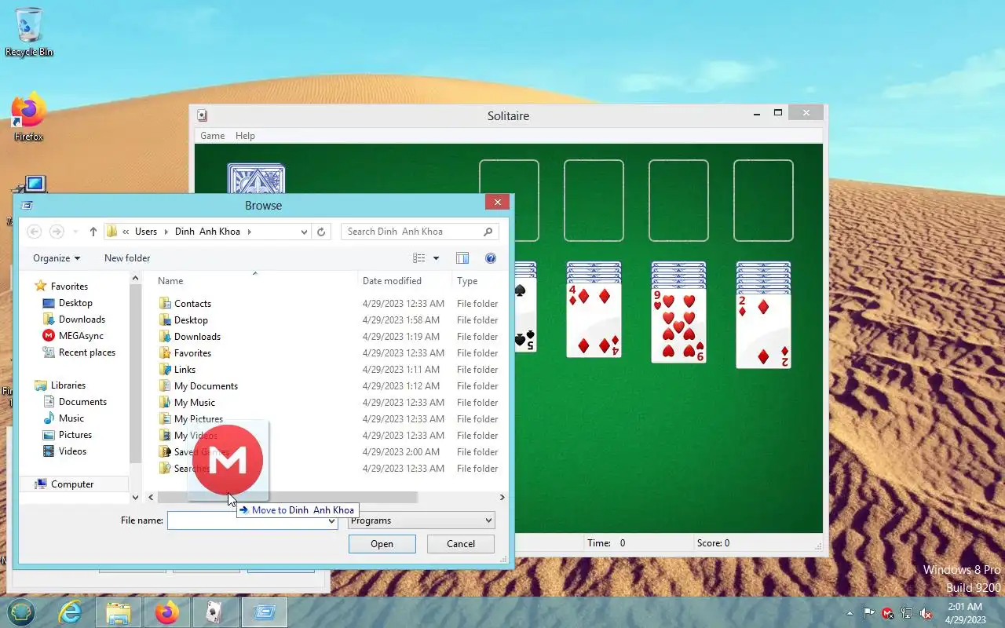Change view with the view icon
Screen dimensions: 1005x628
click(419, 258)
